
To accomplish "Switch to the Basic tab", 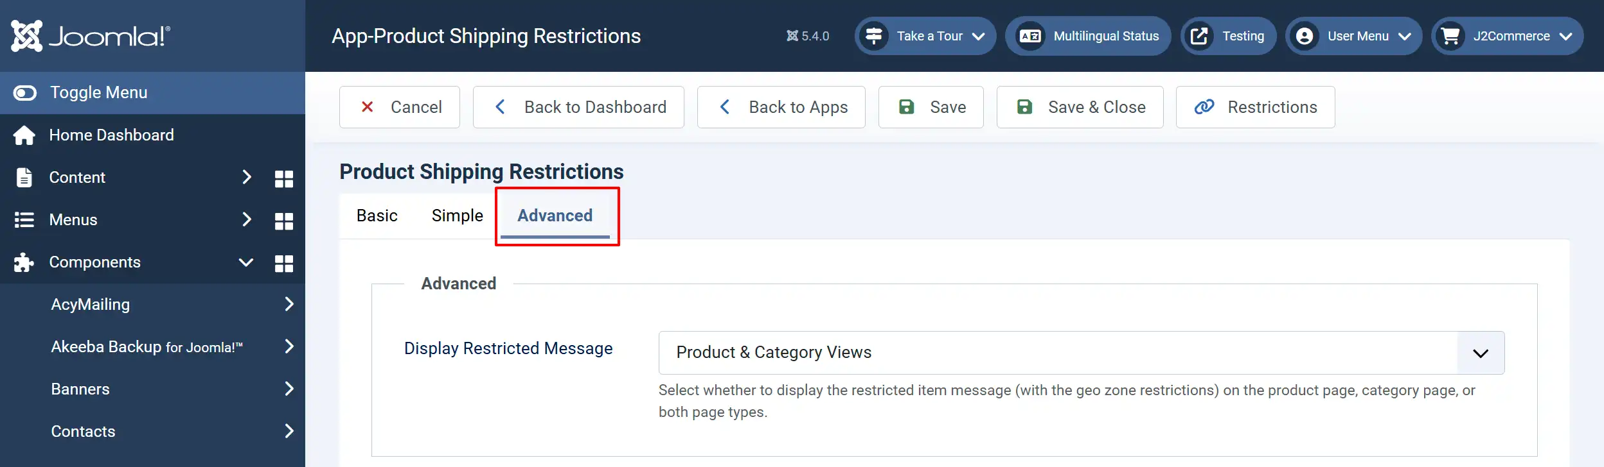I will [x=377, y=216].
